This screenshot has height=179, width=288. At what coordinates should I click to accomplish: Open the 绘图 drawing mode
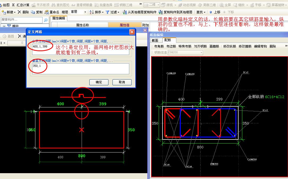tap(5, 5)
